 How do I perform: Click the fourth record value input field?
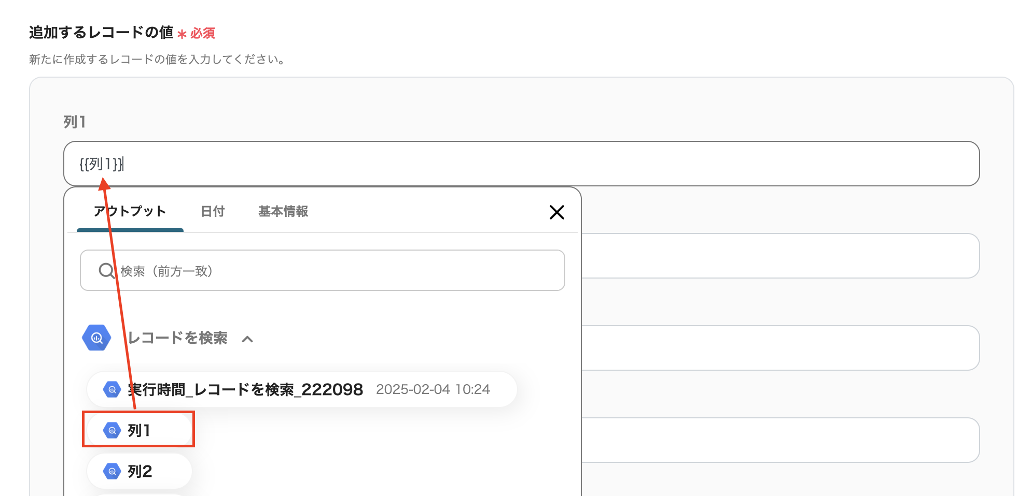point(778,440)
